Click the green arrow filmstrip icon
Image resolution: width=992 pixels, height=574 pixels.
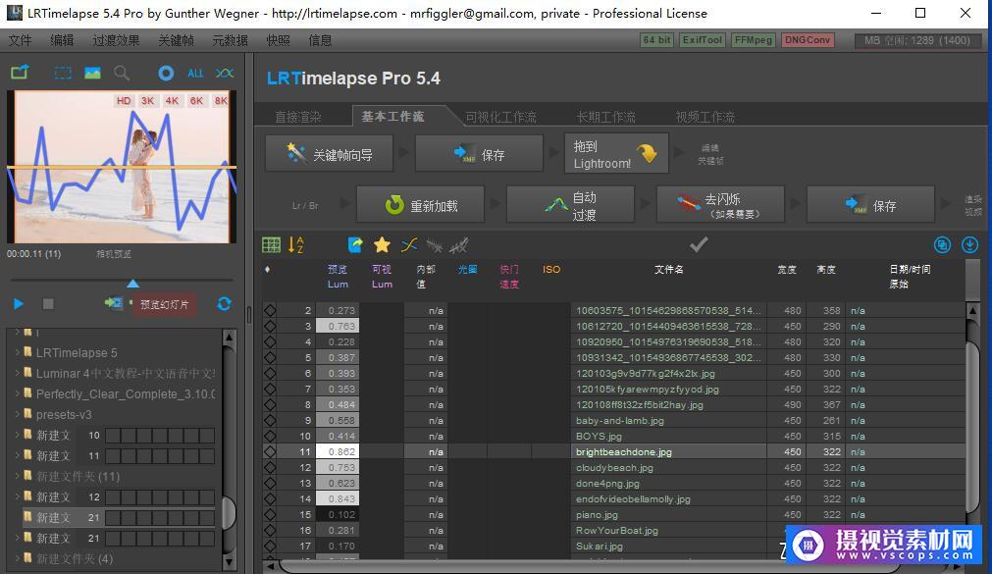point(114,303)
